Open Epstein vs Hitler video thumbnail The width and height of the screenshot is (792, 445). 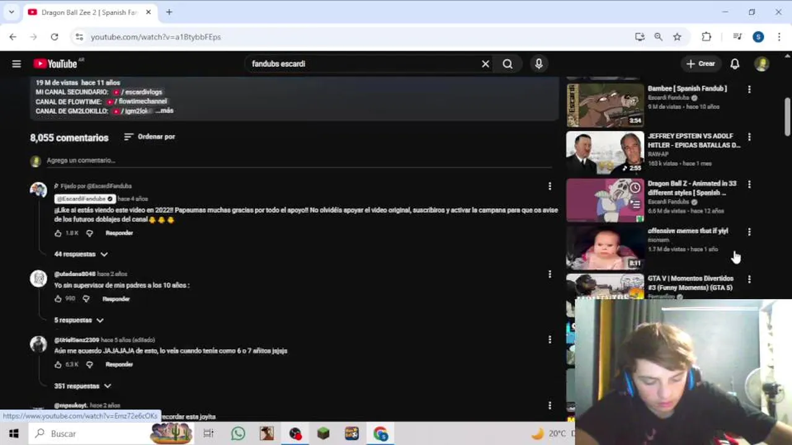605,153
